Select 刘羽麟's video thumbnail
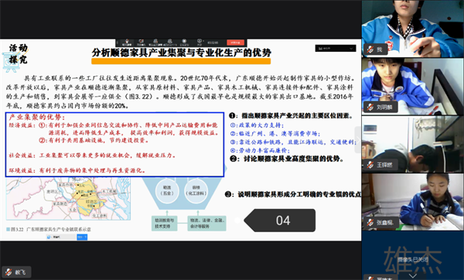464x280 pixels. pos(412,86)
